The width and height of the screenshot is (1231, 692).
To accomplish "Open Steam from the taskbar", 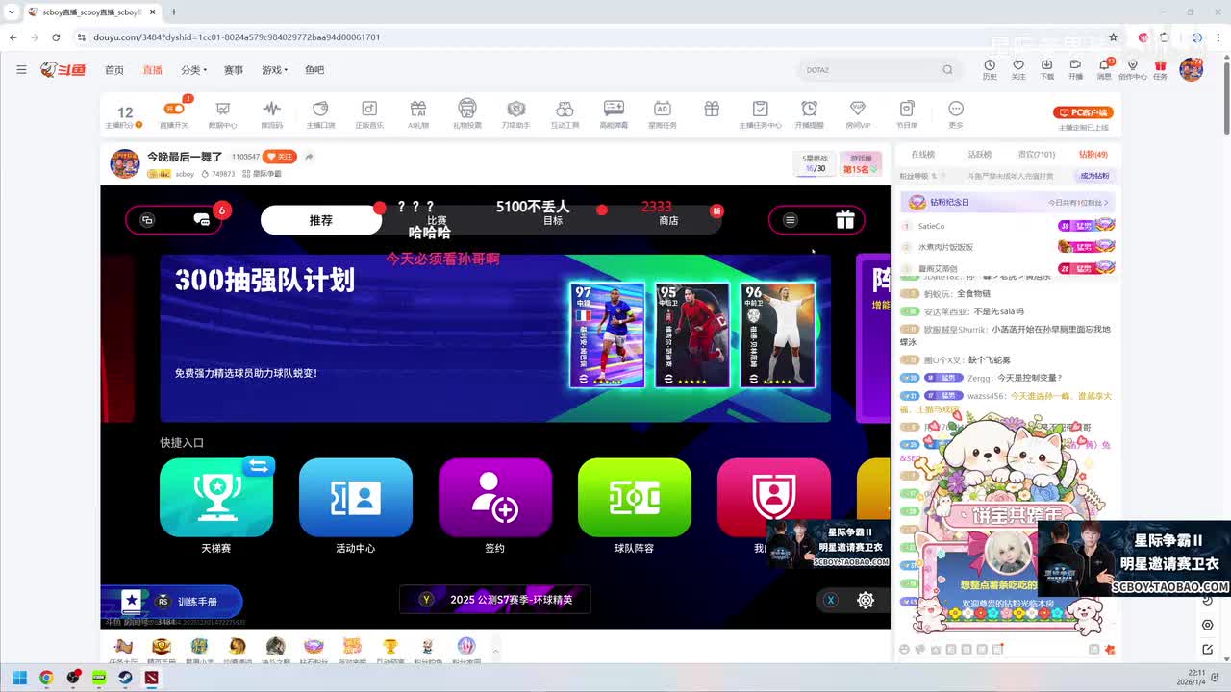I will click(x=125, y=678).
